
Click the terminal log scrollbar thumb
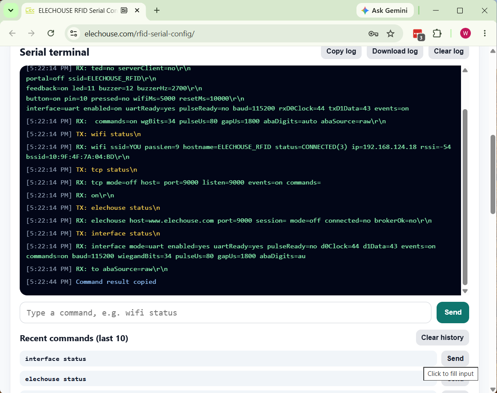tap(465, 197)
